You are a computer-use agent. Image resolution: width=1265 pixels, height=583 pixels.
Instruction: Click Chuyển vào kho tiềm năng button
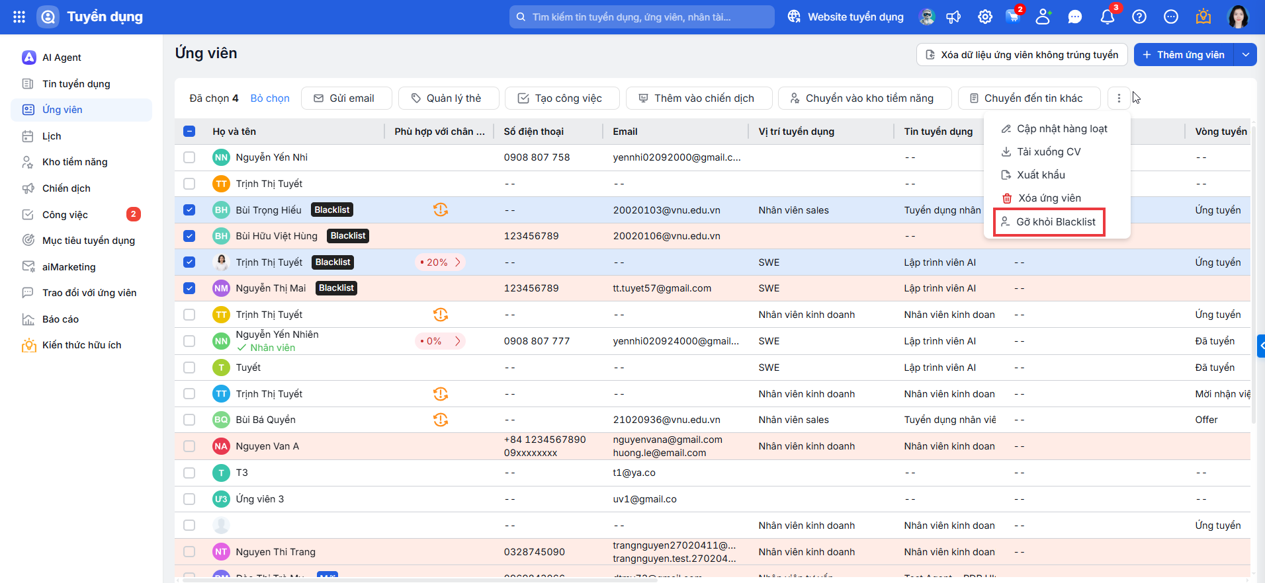(864, 98)
